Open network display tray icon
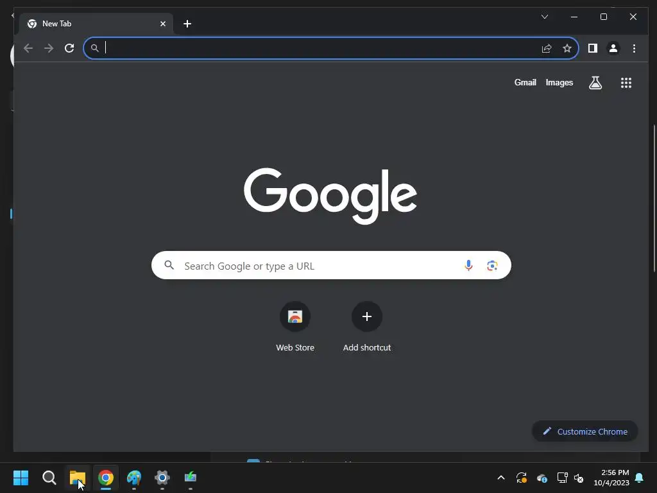Viewport: 657px width, 493px height. (562, 478)
